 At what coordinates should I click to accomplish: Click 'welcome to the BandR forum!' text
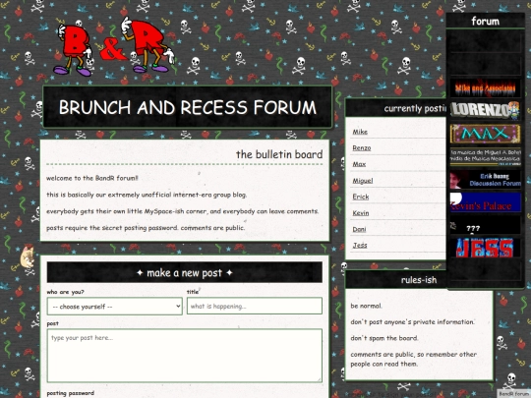coord(92,178)
